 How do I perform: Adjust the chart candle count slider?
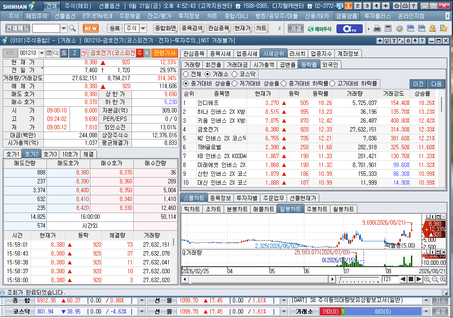point(359,279)
